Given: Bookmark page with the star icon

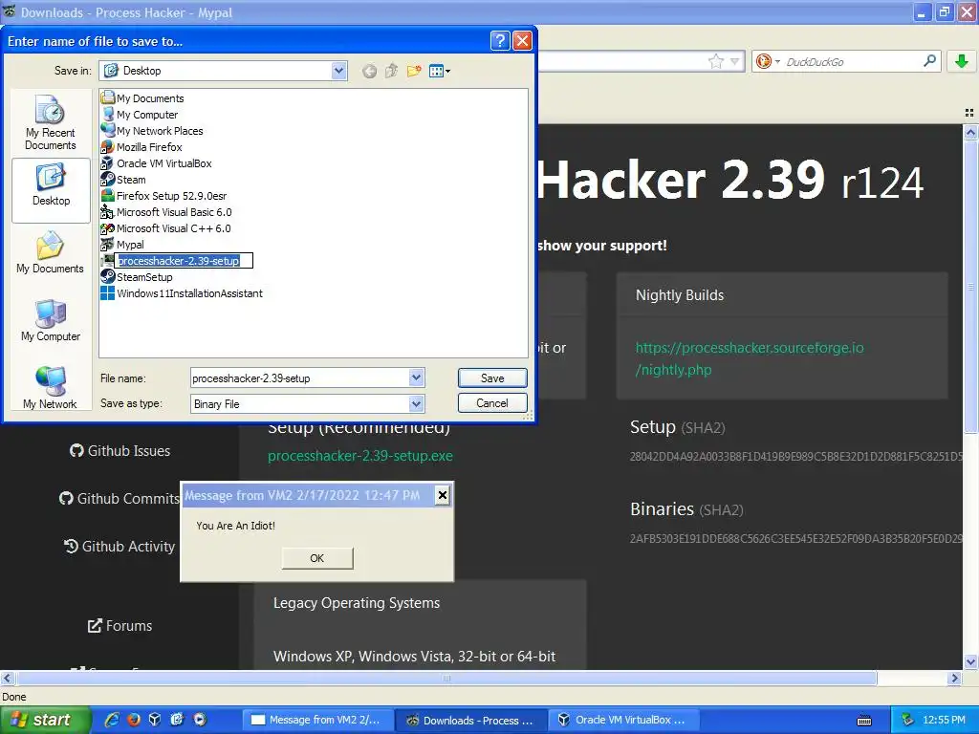Looking at the screenshot, I should coord(715,61).
